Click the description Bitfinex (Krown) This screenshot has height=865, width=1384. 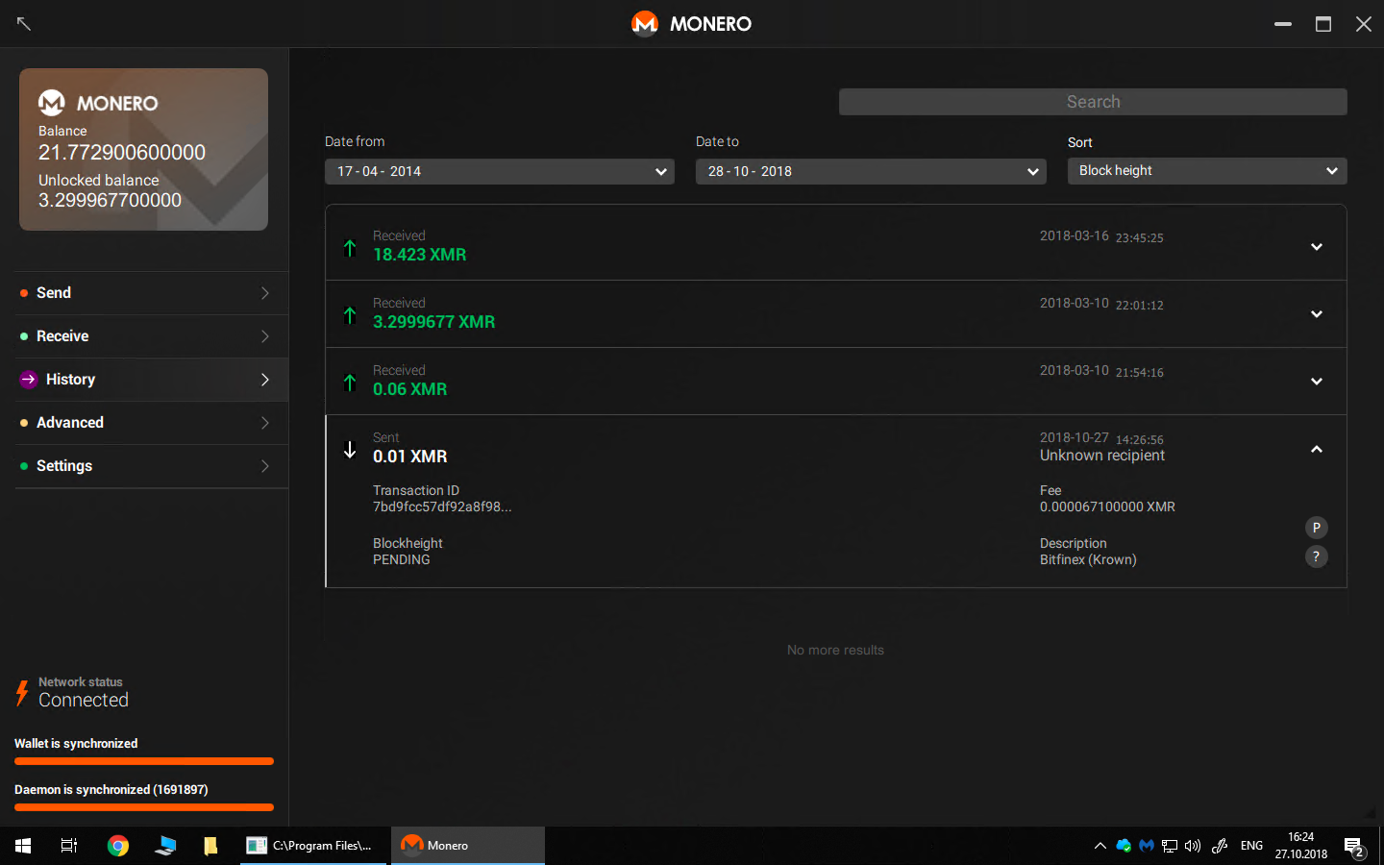tap(1088, 559)
